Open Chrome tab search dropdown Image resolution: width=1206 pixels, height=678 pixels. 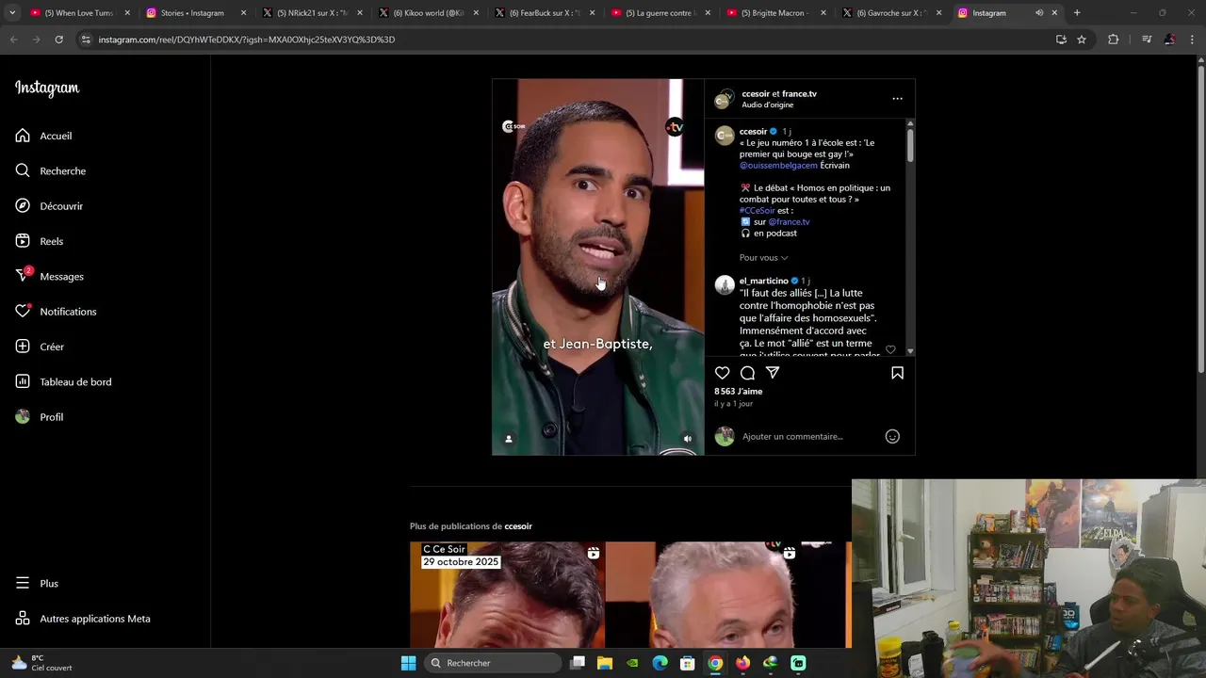tap(11, 13)
